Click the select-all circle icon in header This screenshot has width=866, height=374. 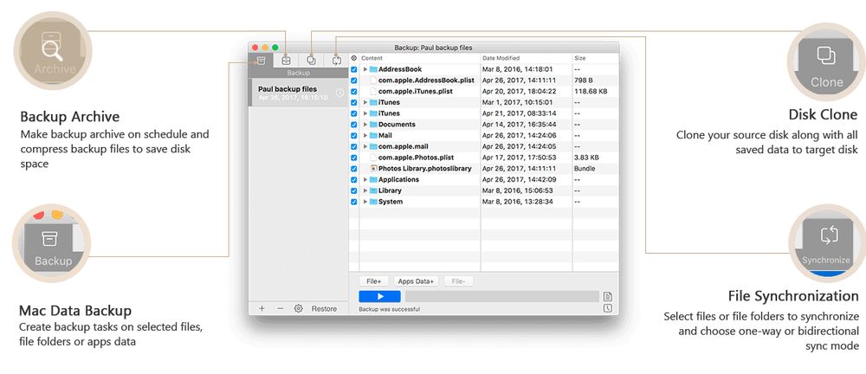point(354,58)
